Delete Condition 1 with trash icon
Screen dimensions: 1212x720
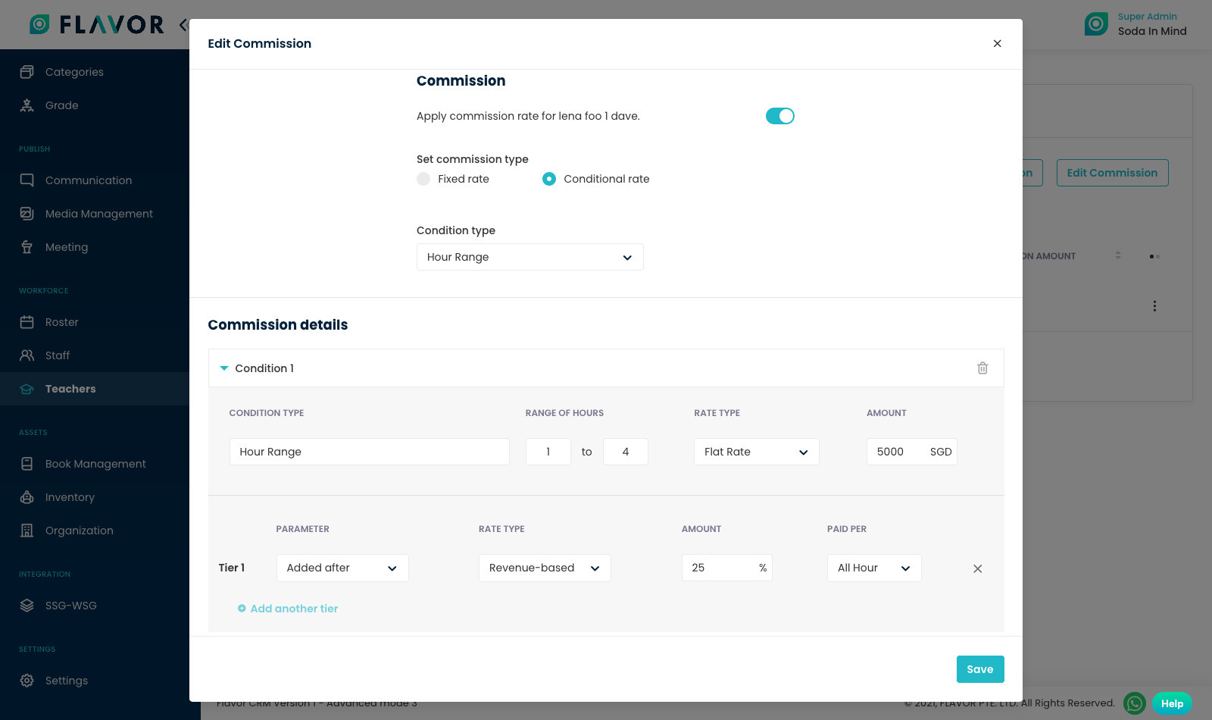[x=982, y=368]
